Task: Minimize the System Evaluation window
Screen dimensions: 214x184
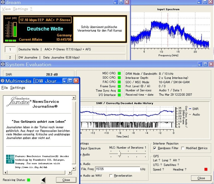Action: click(200, 64)
